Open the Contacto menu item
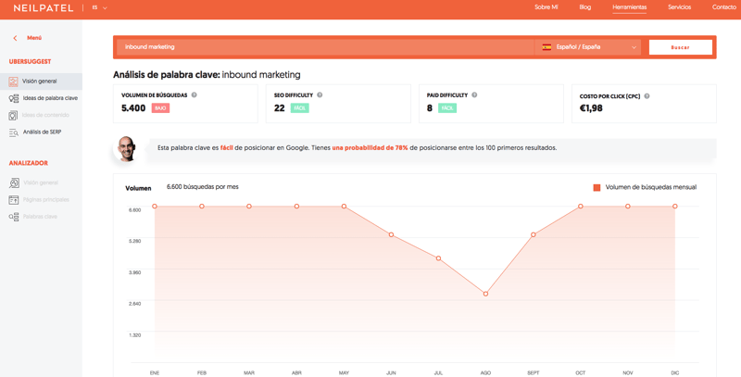Viewport: 741px width, 377px height. (724, 7)
